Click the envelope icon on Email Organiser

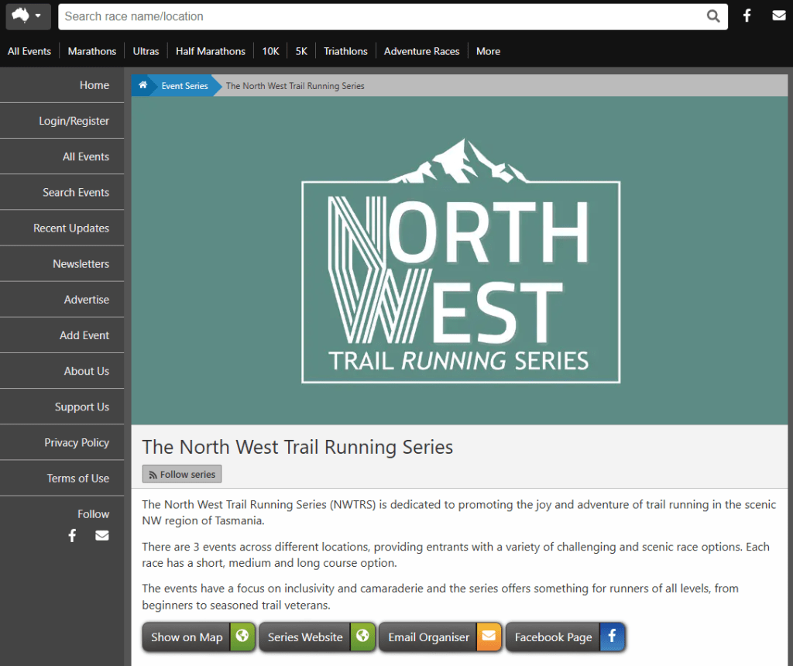point(489,637)
